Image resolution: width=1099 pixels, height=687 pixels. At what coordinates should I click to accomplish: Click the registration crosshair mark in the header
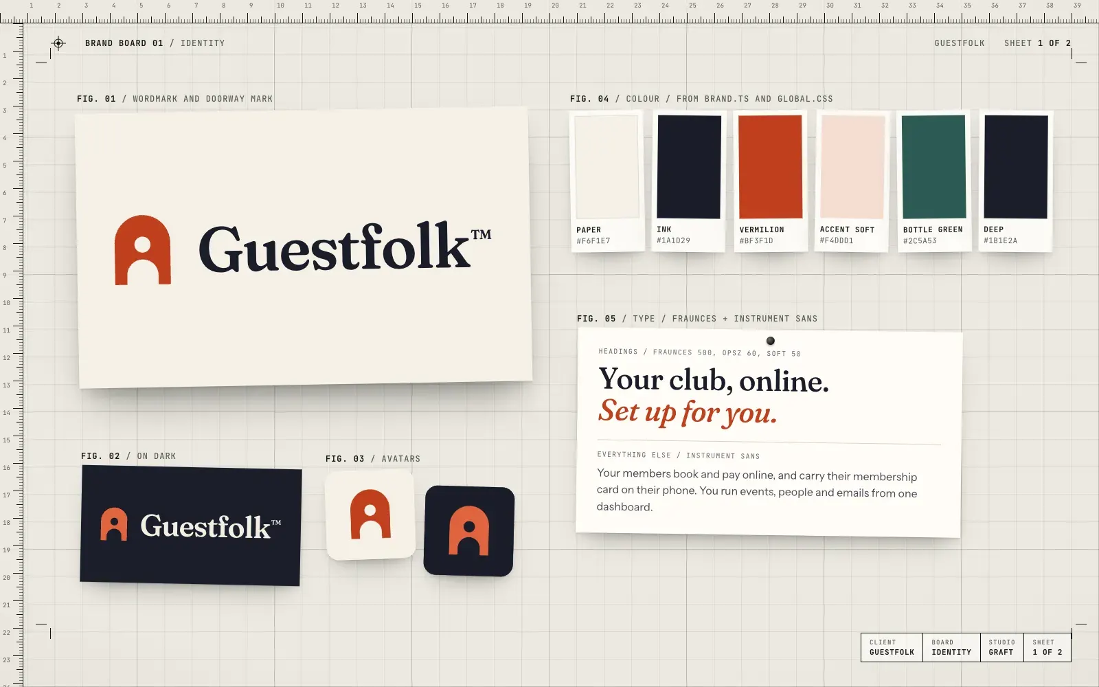pos(58,43)
